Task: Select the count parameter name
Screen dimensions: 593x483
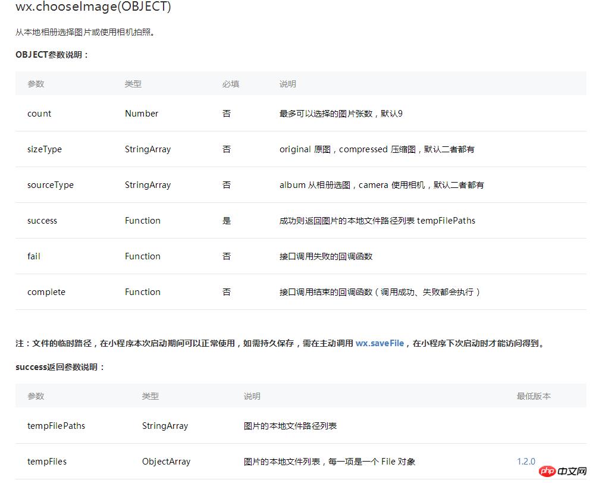Action: tap(39, 113)
